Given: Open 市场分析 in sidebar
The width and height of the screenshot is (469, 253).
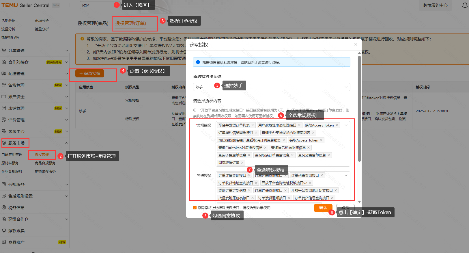Looking at the screenshot, I should click(x=42, y=21).
